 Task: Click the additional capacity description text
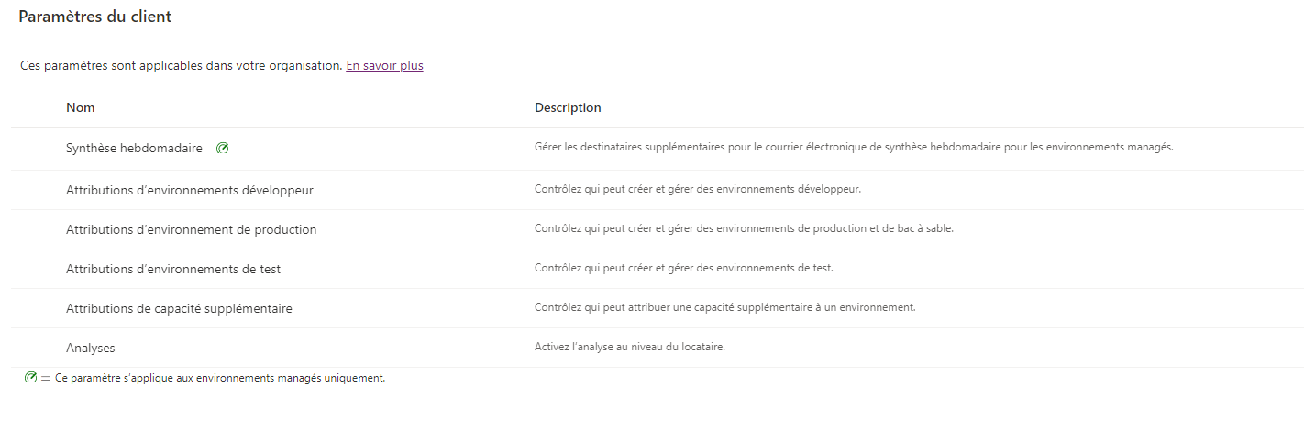tap(724, 307)
